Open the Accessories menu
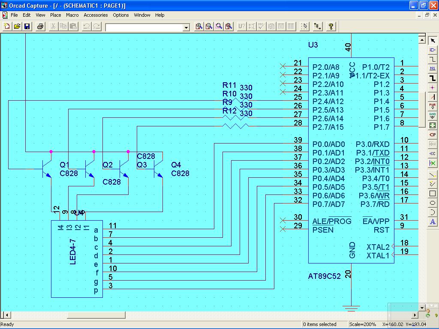This screenshot has width=439, height=329. (96, 15)
